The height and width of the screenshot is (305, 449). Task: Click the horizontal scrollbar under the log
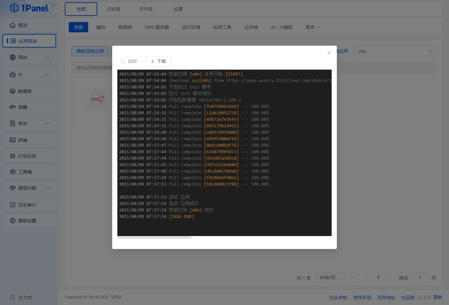(154, 237)
